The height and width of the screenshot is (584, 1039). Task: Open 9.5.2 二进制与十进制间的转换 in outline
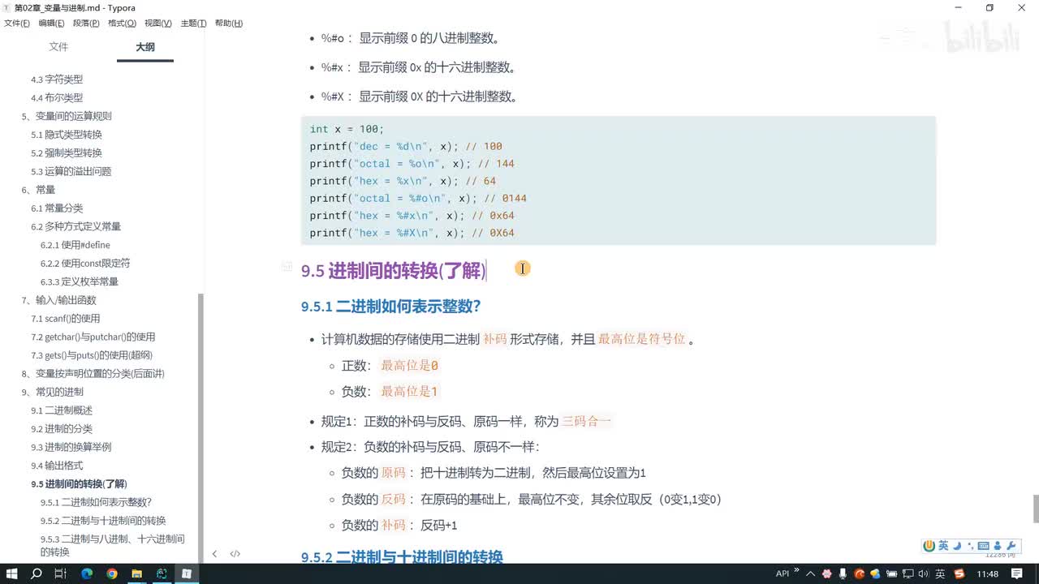tap(103, 521)
